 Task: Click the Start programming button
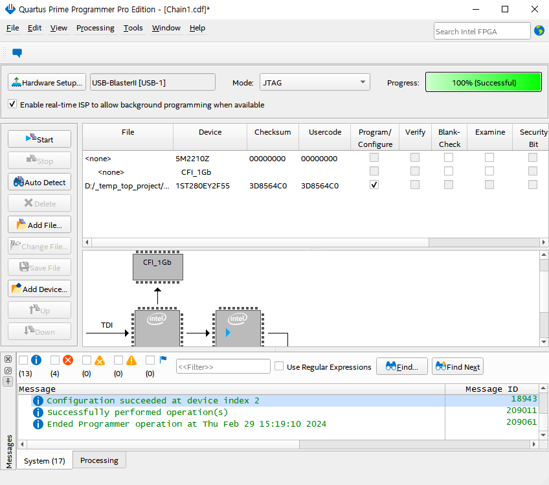click(39, 139)
